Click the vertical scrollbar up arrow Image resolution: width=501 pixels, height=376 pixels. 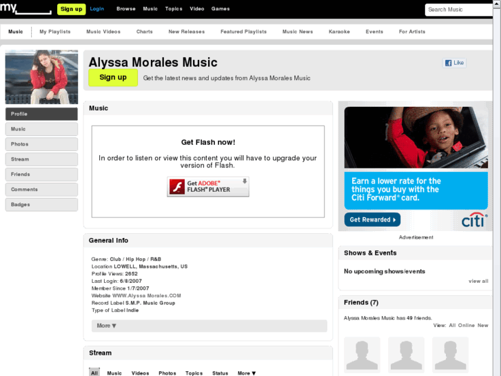pyautogui.click(x=497, y=3)
